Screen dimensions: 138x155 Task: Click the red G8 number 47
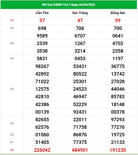(x=80, y=21)
